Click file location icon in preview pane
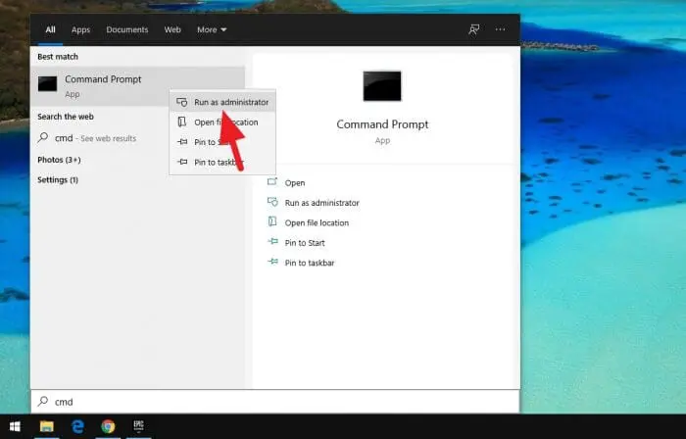Screen dimensions: 686x439 (272, 221)
